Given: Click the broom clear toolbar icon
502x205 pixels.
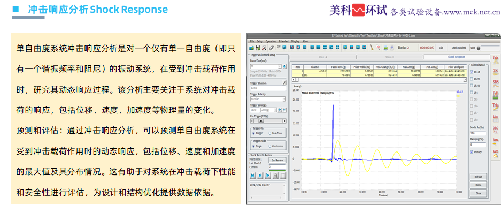Looking at the screenshot, I should click(372, 48).
